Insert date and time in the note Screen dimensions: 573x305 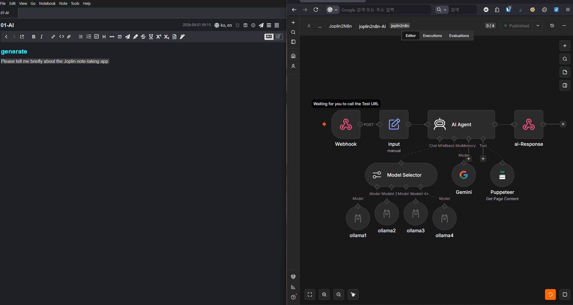tap(120, 37)
